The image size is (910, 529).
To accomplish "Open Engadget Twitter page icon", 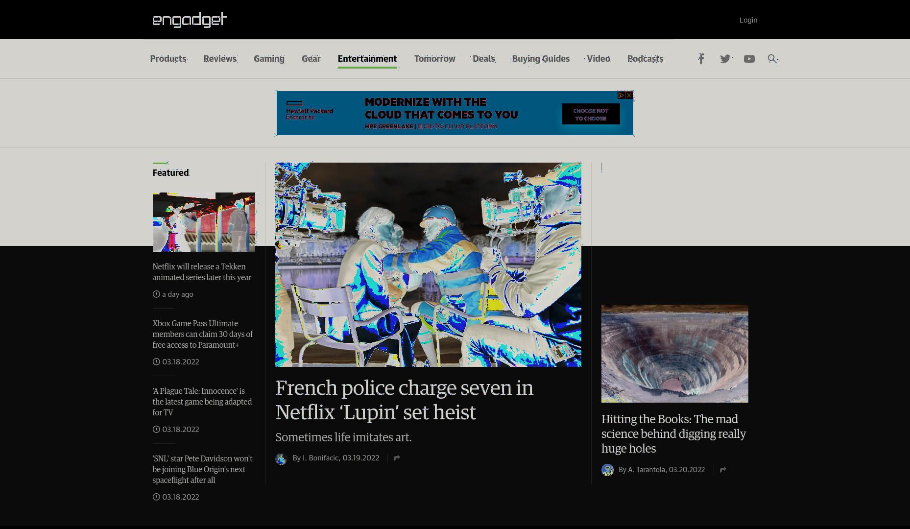I will 725,59.
